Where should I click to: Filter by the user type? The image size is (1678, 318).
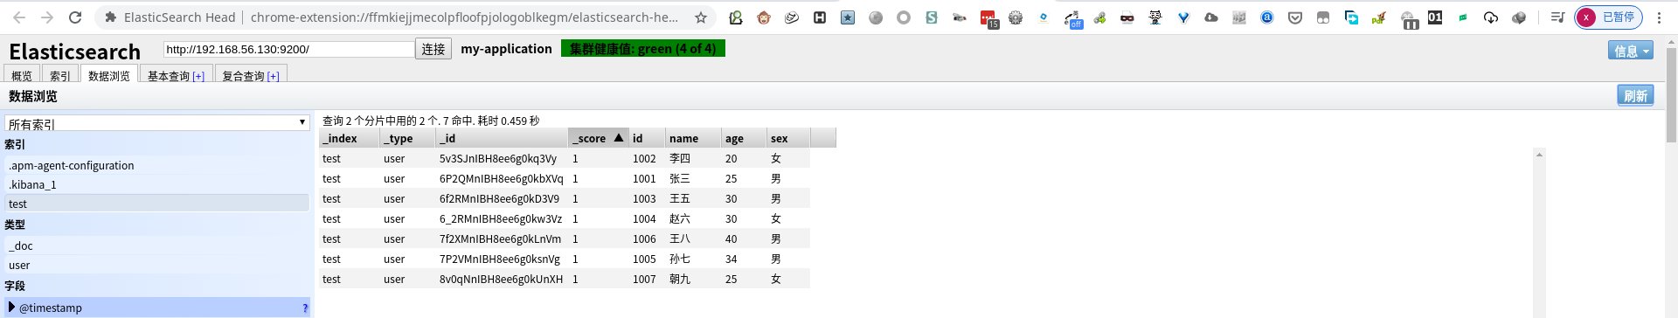(x=157, y=265)
